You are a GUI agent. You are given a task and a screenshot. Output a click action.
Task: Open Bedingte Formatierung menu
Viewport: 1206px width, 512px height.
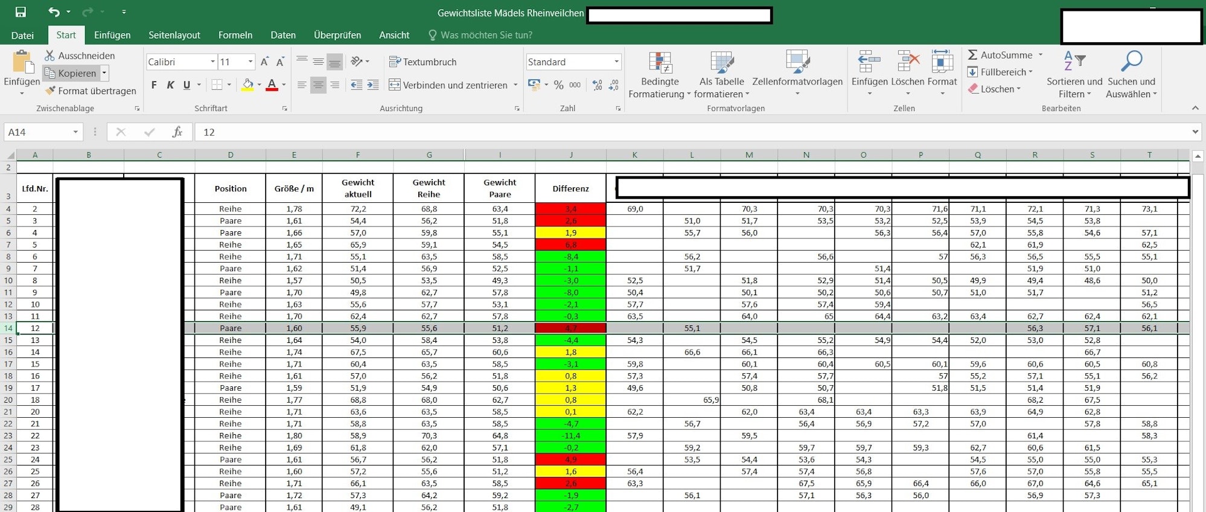[x=660, y=75]
